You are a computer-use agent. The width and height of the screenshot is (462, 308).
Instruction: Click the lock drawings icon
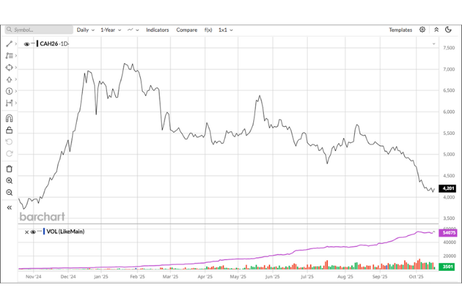[x=9, y=130]
